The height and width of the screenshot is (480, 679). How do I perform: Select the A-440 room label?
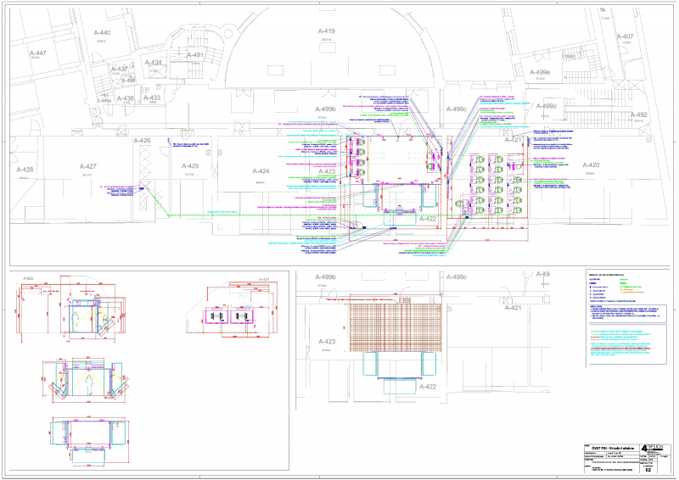click(102, 33)
